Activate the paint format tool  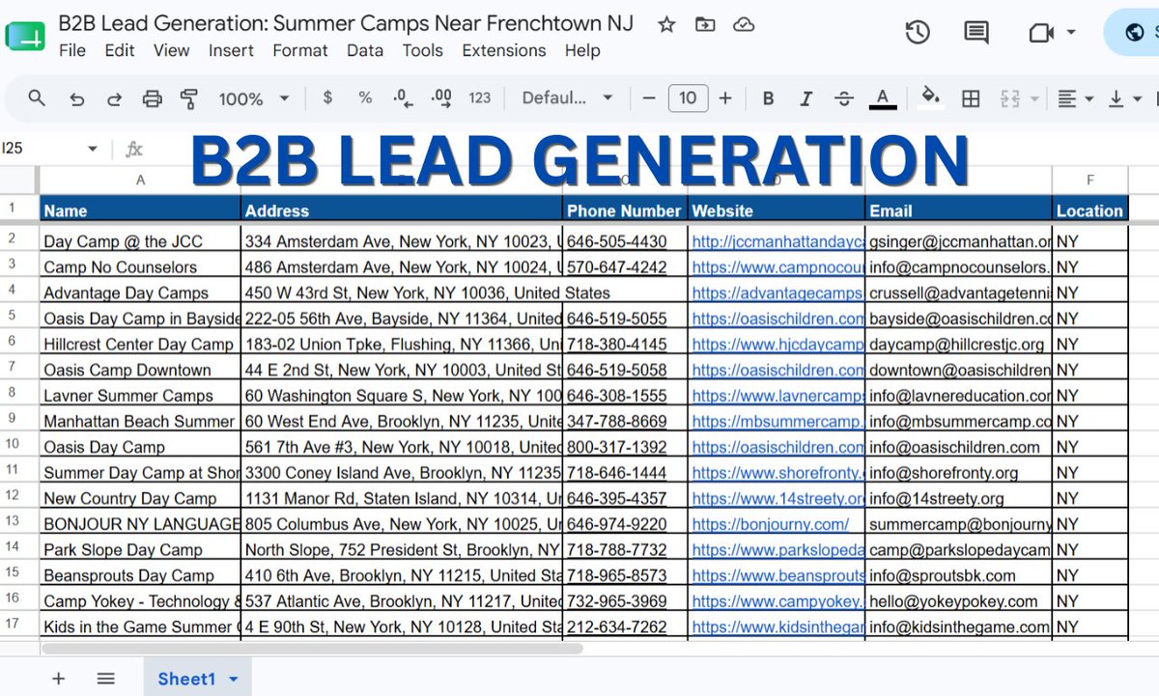[189, 98]
